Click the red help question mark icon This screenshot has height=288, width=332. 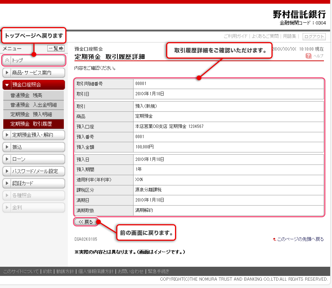pos(309,56)
